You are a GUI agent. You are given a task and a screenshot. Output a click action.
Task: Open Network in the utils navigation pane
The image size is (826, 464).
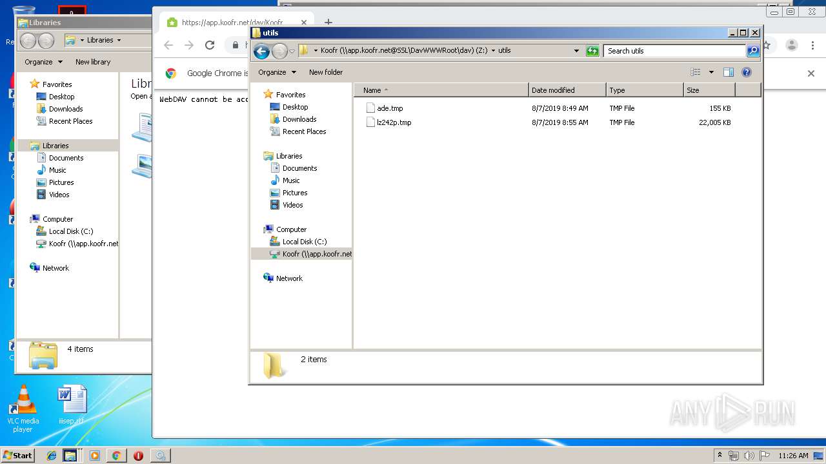pos(289,278)
